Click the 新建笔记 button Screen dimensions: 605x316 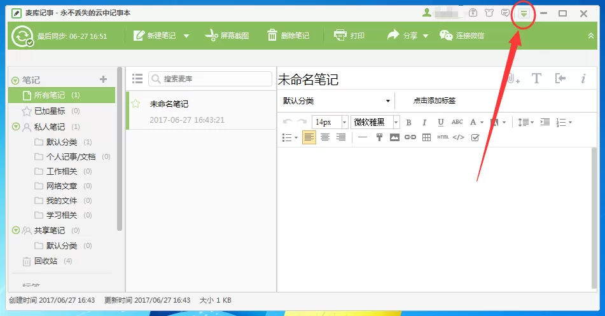click(155, 36)
